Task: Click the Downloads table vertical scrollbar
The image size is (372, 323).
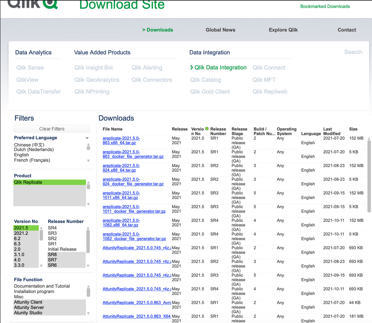Action: 369,176
